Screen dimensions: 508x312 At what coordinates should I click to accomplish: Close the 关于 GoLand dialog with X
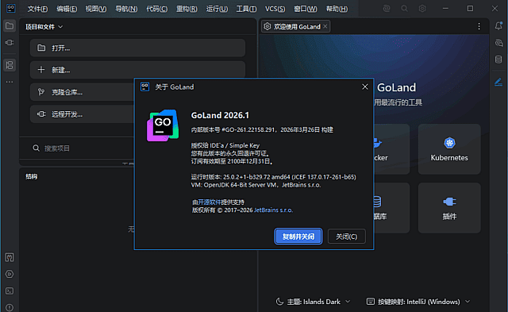(365, 87)
